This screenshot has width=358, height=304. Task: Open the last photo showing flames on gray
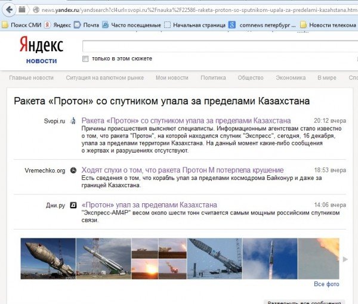click(x=319, y=259)
